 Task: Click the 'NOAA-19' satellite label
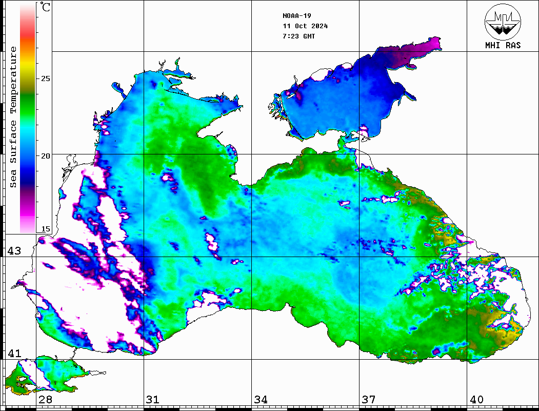tap(296, 16)
